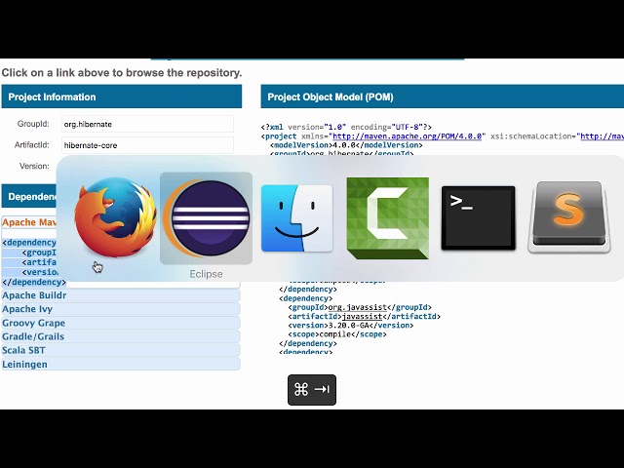Select the Sublime Text app icon
624x468 pixels.
click(569, 216)
